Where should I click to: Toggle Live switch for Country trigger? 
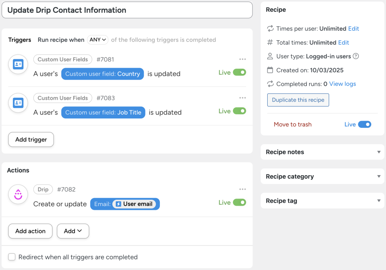point(239,73)
